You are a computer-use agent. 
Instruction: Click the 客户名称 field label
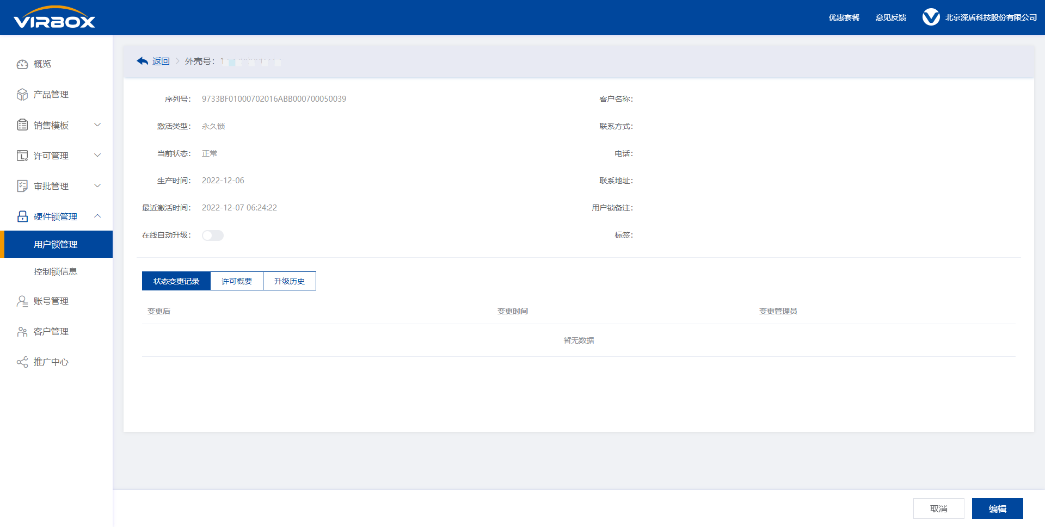[x=616, y=99]
